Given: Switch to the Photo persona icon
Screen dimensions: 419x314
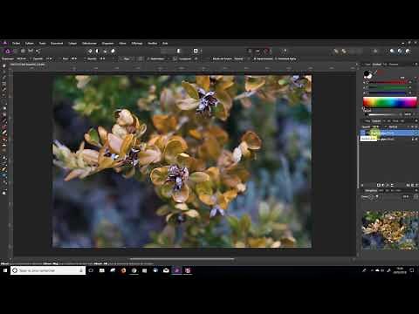Looking at the screenshot, I should (x=8, y=51).
